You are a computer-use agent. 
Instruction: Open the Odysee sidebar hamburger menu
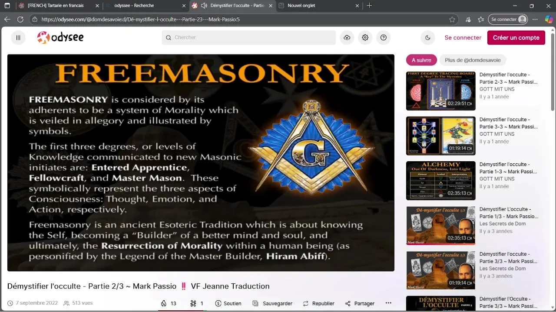(18, 38)
